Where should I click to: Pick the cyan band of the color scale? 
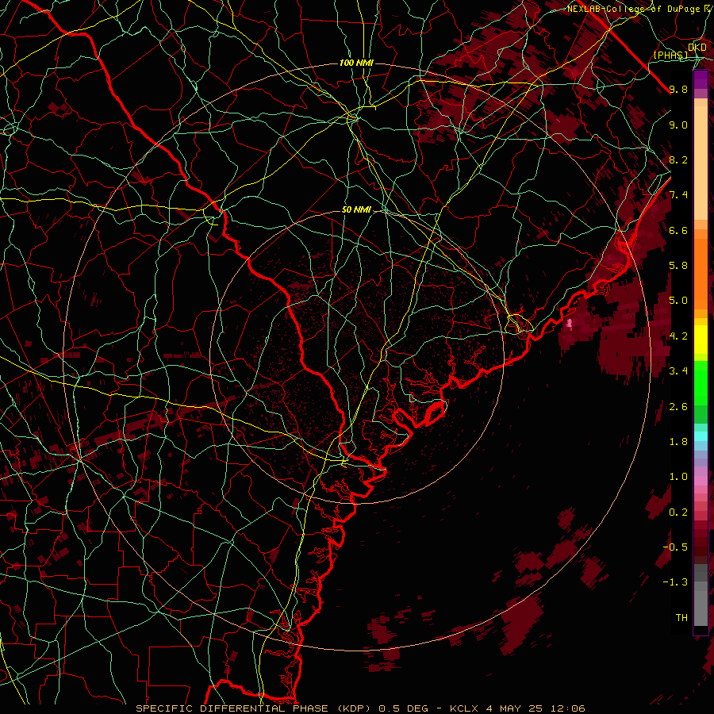point(701,436)
